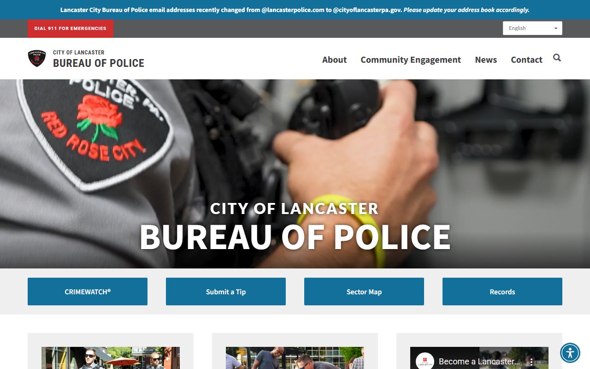The image size is (590, 369).
Task: Click the Dial 911 for Emergencies button
Action: point(71,28)
